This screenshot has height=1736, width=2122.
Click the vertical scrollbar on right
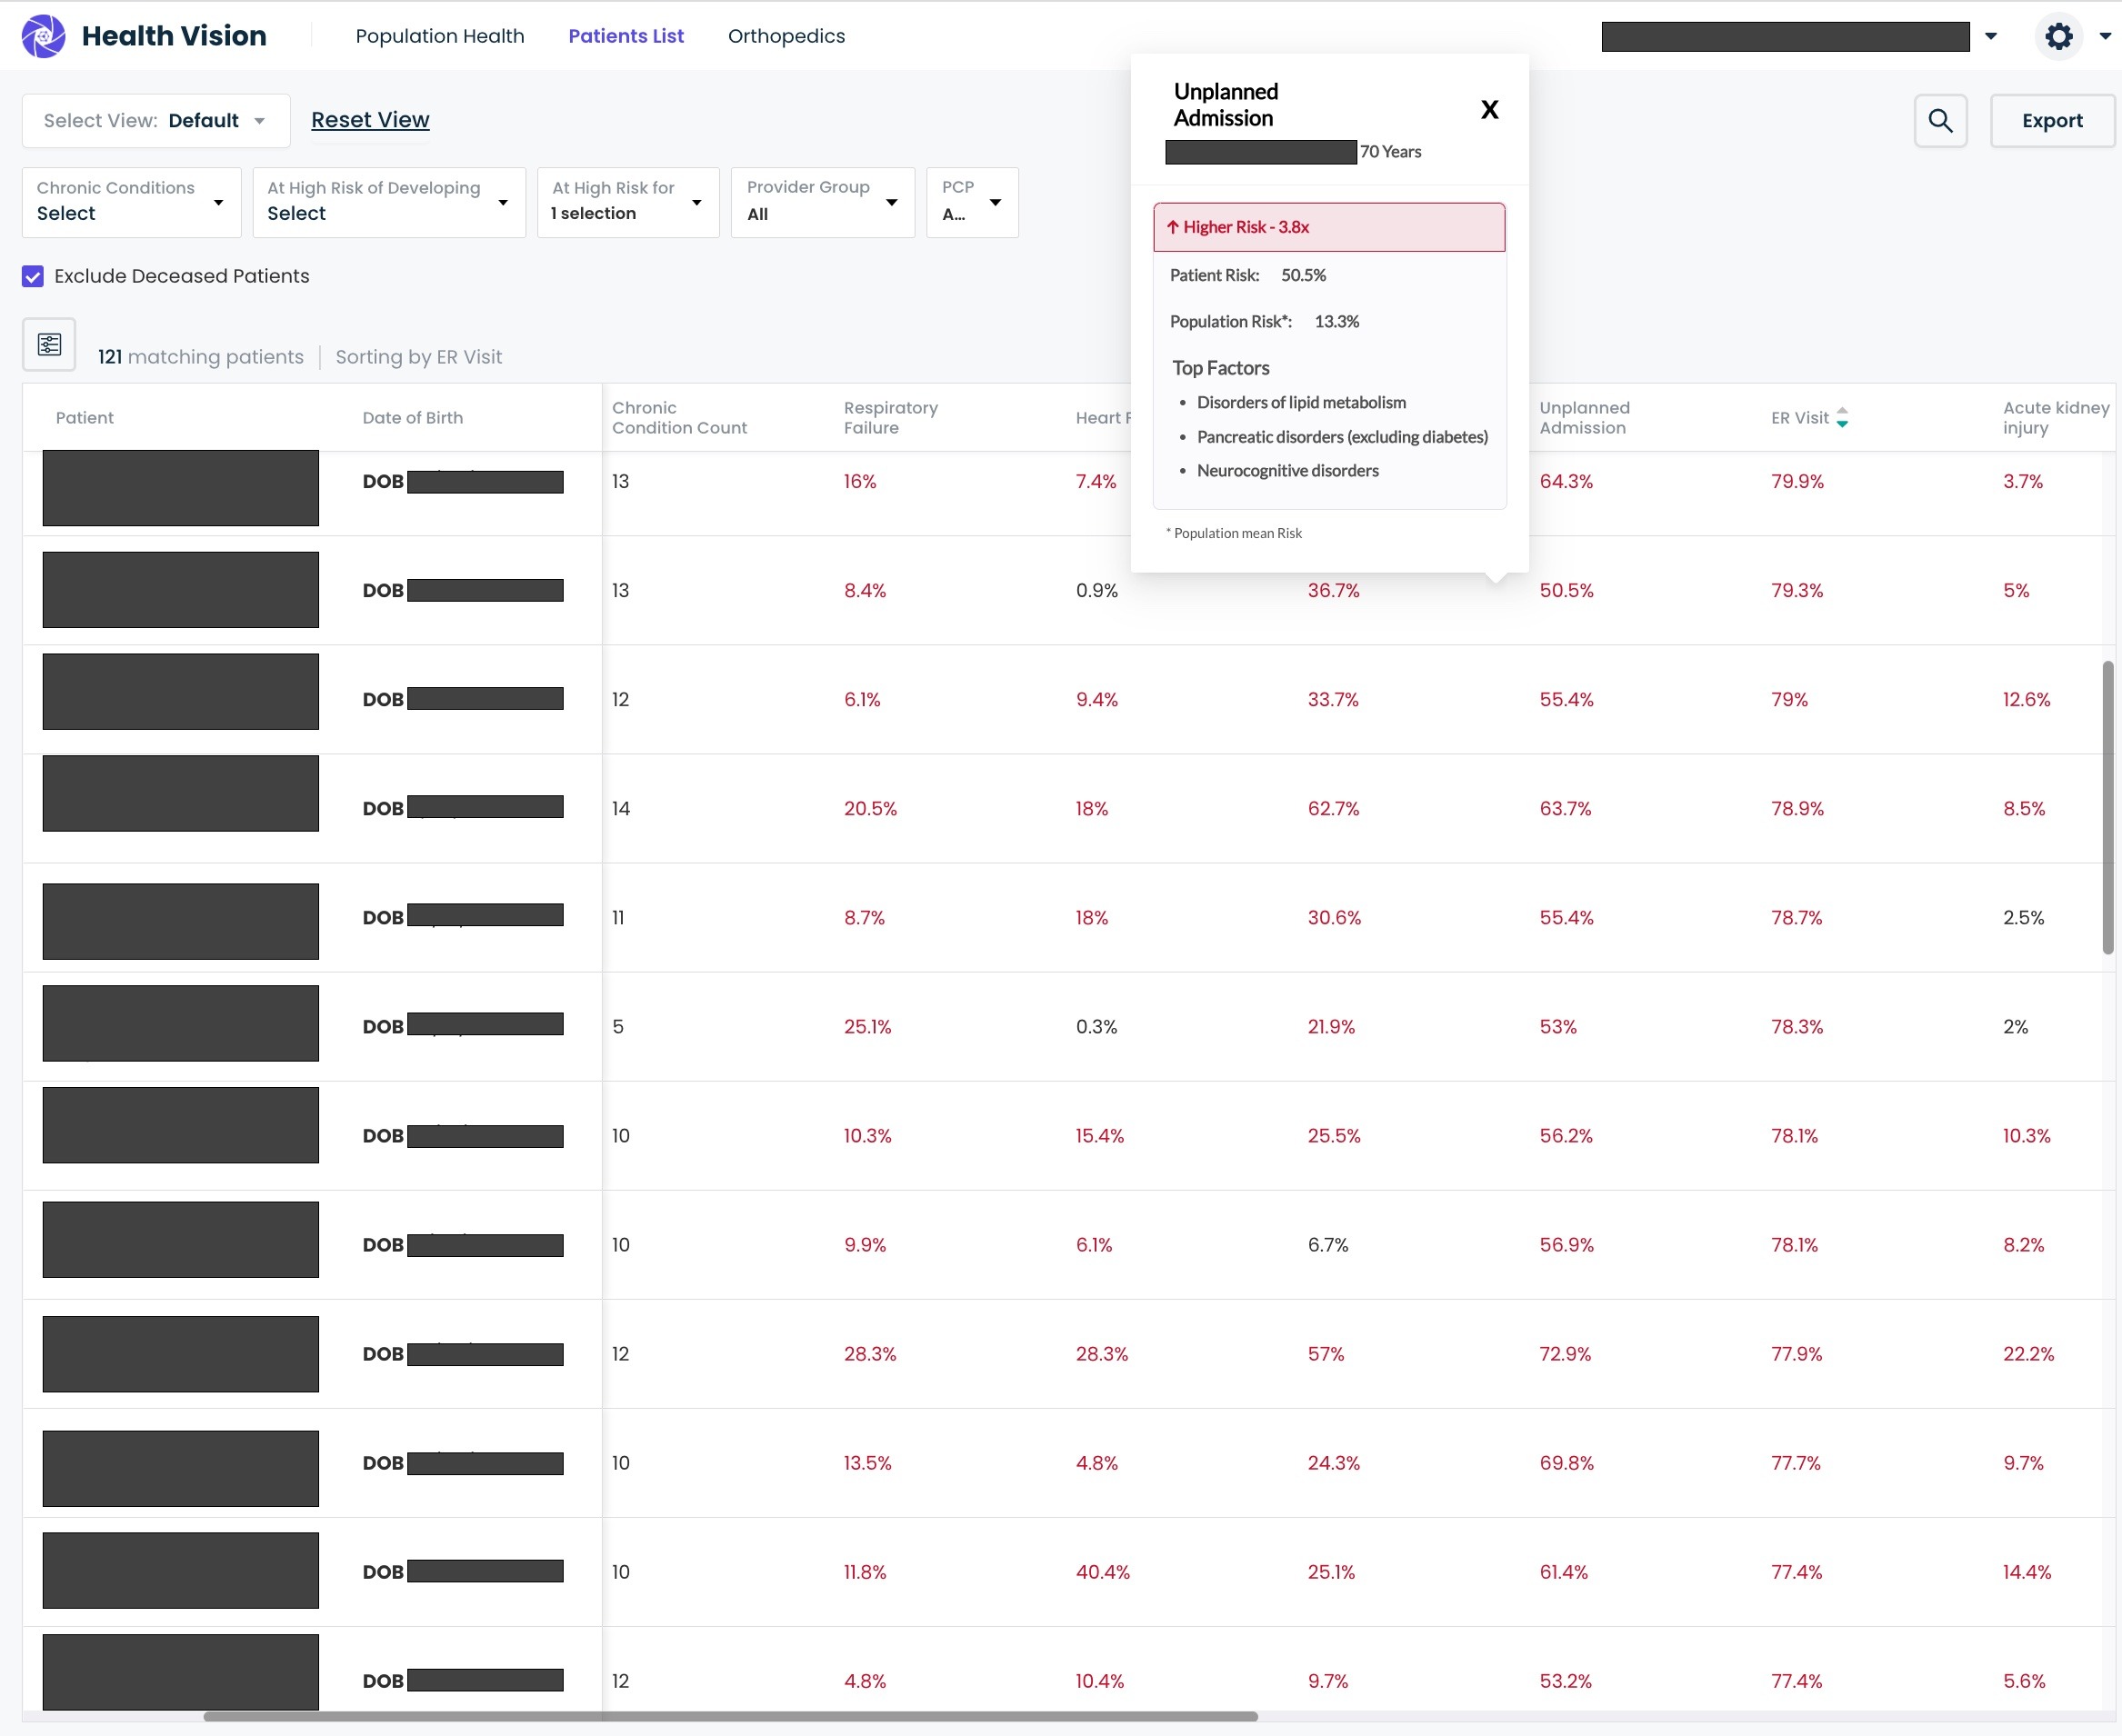point(2107,807)
